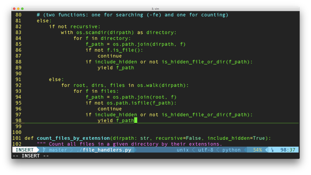The width and height of the screenshot is (311, 175).
Task: Click the red close window button
Action: pyautogui.click(x=14, y=9)
